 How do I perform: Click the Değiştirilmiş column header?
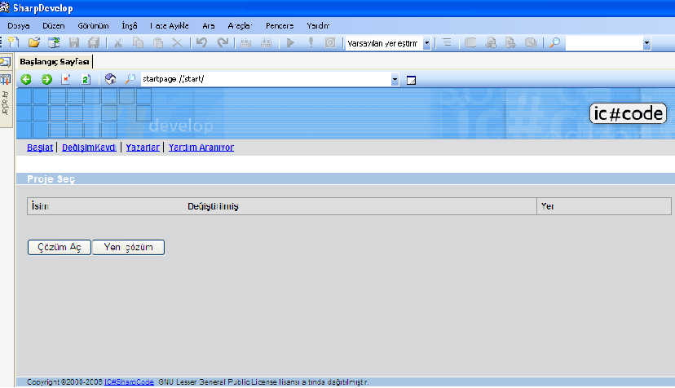213,206
